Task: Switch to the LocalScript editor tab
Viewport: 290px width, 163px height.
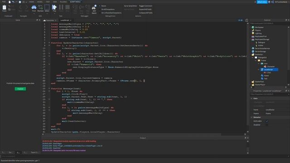Action: pos(64,20)
